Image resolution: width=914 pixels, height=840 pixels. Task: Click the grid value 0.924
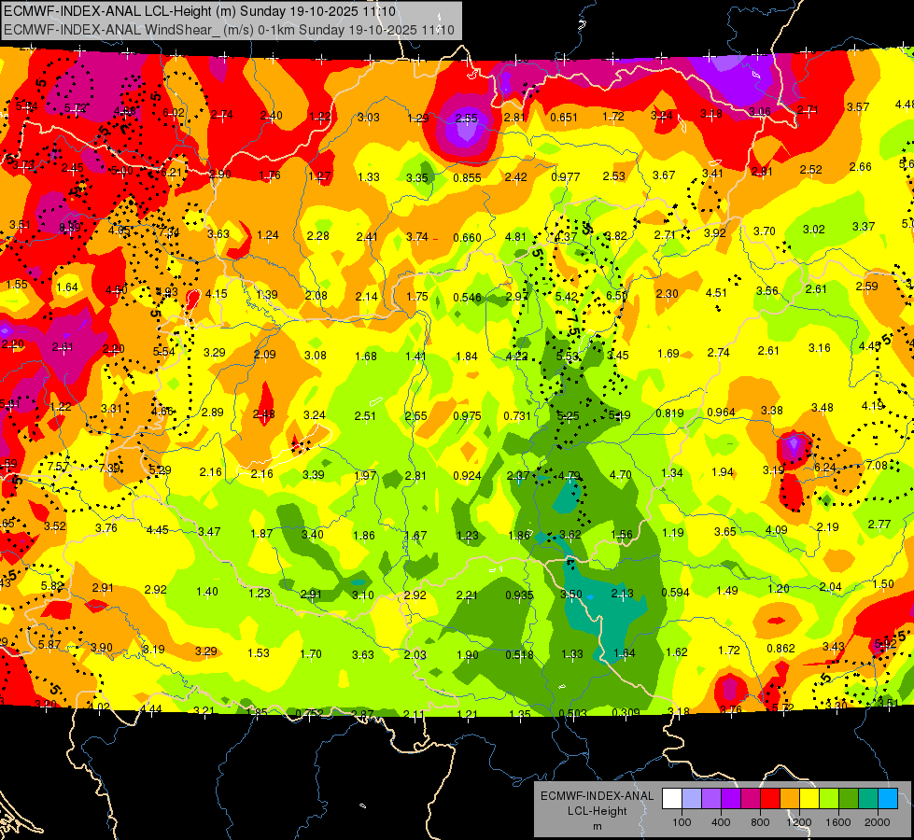[x=468, y=476]
